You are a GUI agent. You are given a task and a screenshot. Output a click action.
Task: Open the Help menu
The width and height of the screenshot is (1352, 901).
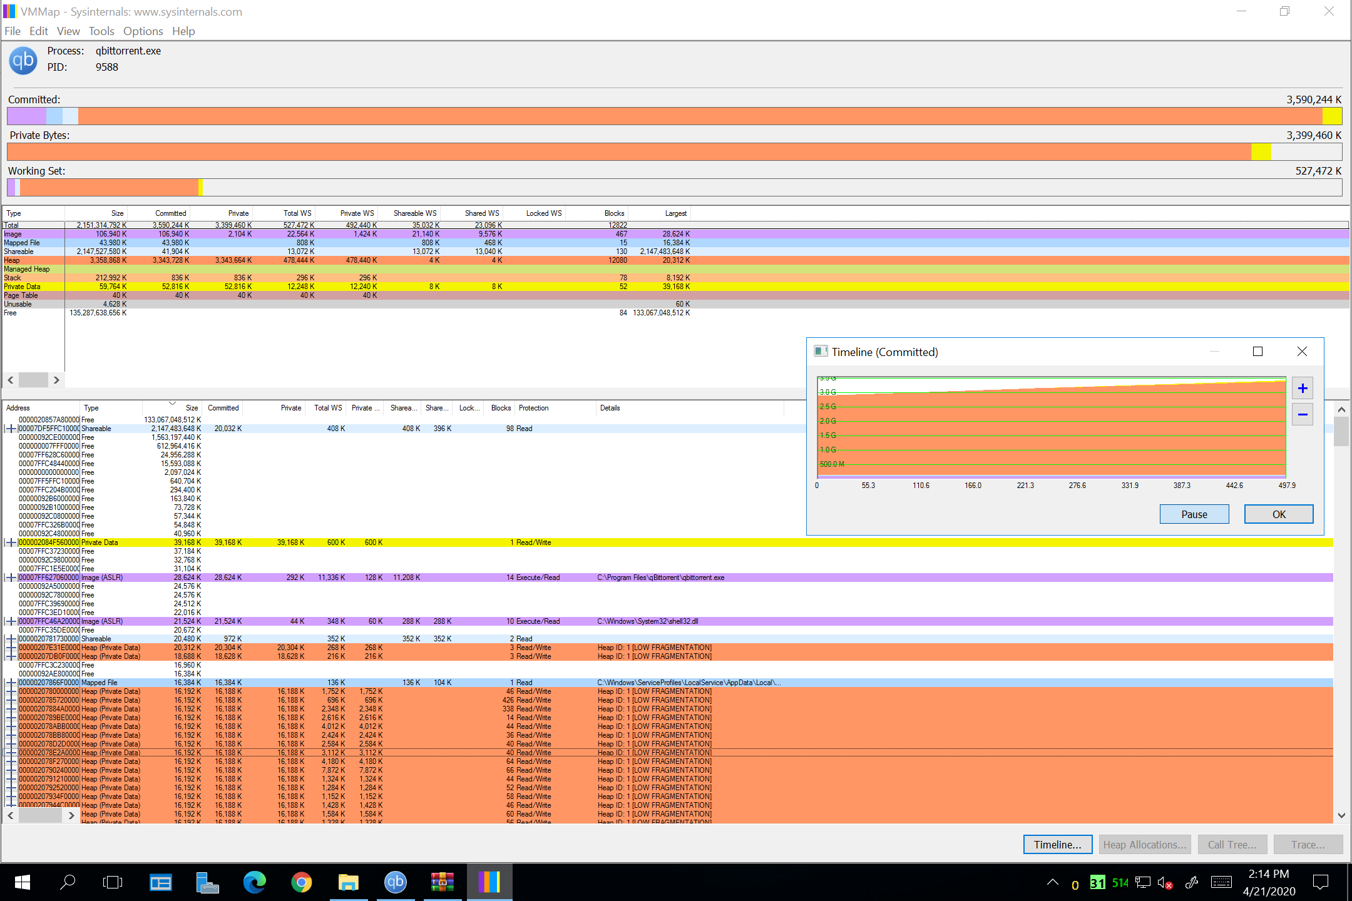click(x=183, y=31)
